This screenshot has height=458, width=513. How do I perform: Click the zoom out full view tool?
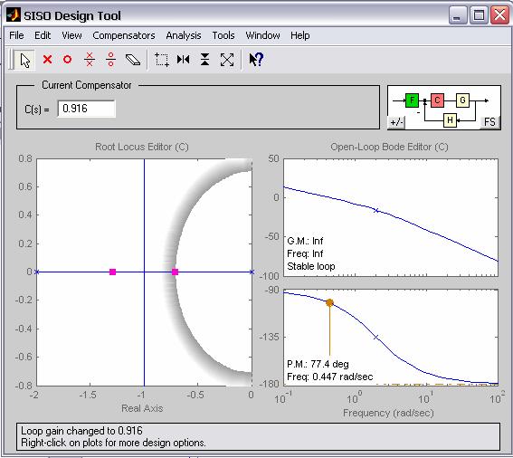[227, 60]
